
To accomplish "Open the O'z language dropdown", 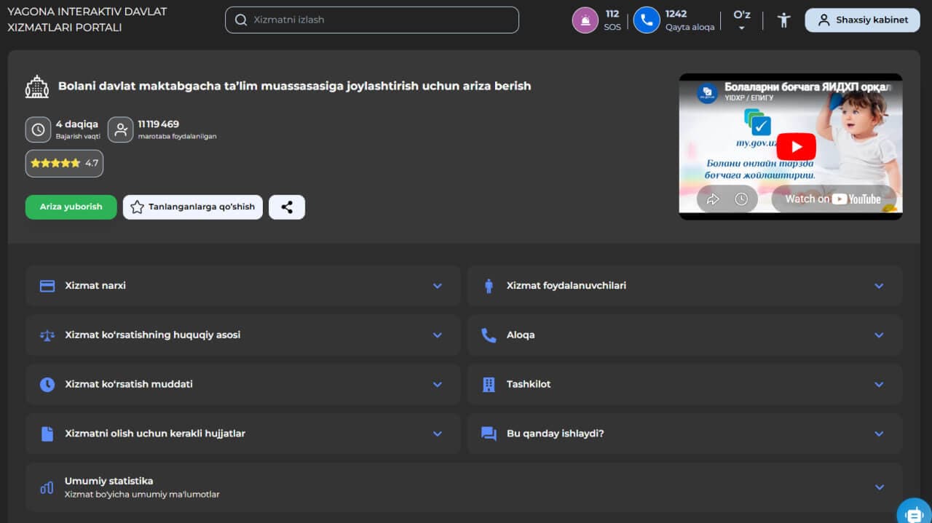I will (x=742, y=20).
